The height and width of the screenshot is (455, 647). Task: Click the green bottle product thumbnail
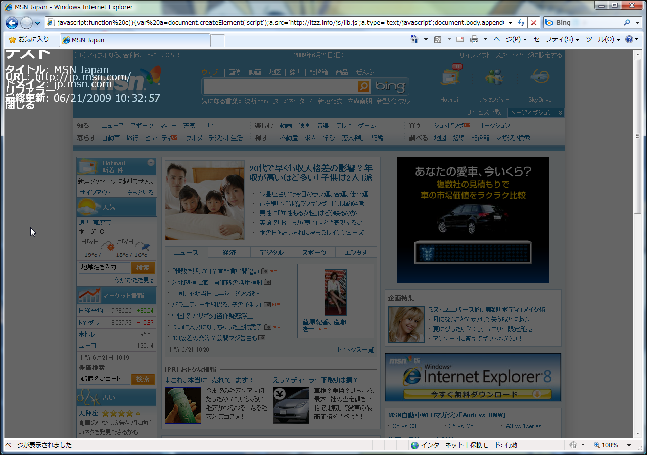[183, 405]
